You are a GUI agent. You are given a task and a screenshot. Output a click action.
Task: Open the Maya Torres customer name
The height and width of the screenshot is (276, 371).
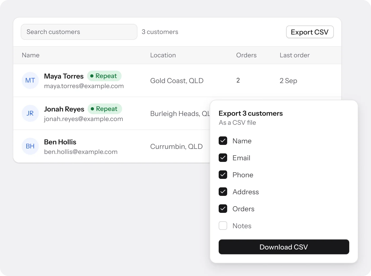click(x=64, y=76)
